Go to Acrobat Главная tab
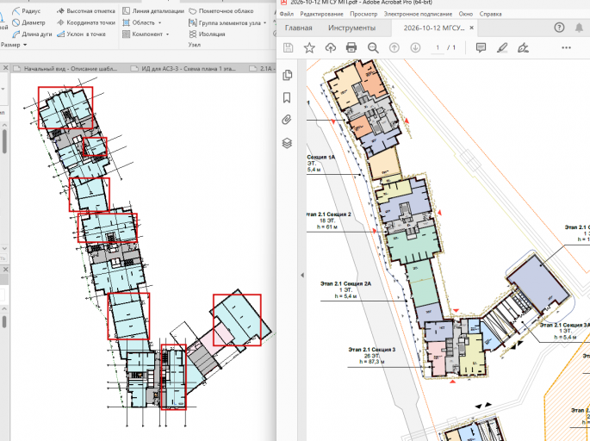This screenshot has width=590, height=441. 298,28
